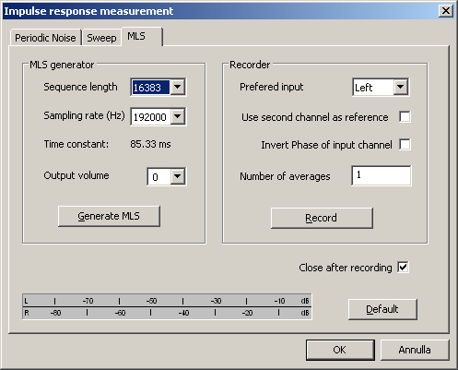Select the MLS tab
458x370 pixels.
tap(142, 36)
